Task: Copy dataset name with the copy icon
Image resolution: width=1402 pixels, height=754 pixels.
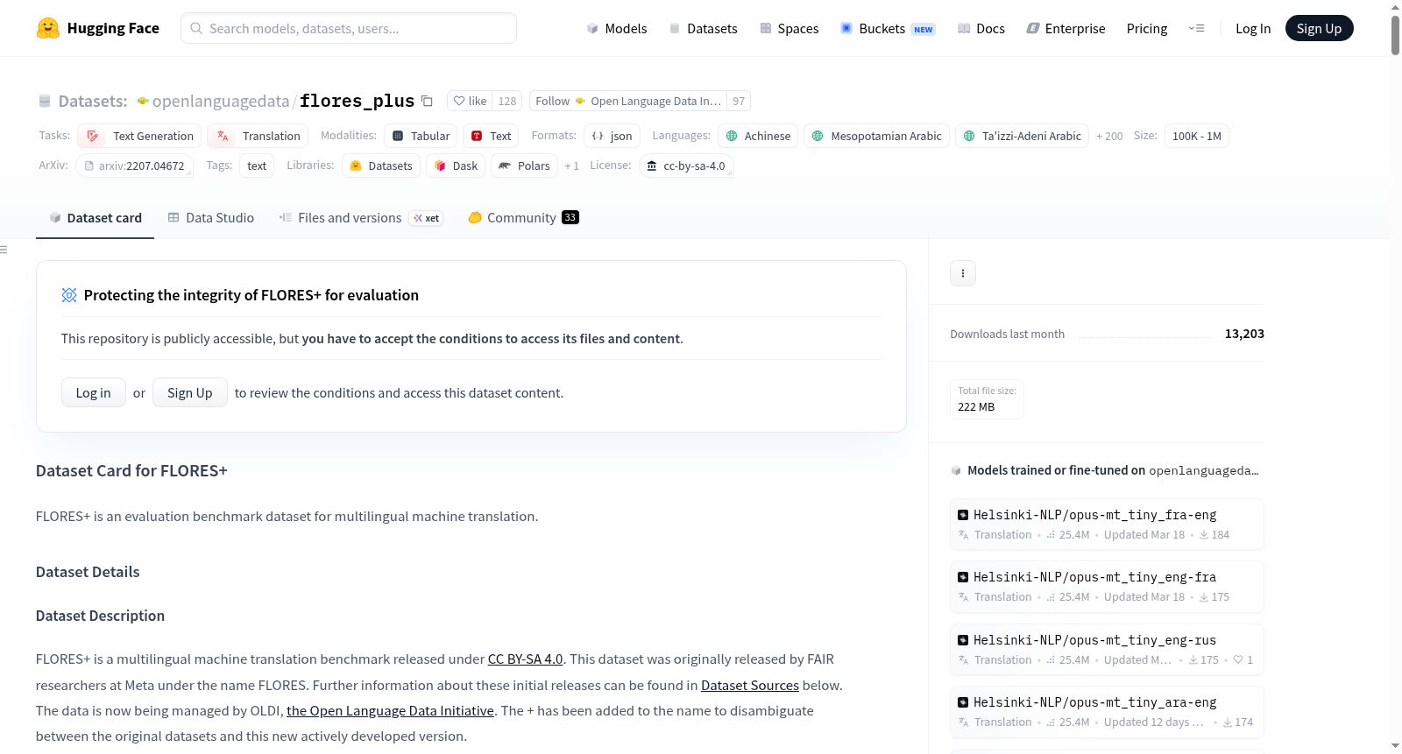Action: [x=427, y=101]
